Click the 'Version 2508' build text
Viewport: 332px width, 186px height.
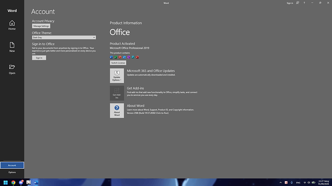(x=148, y=113)
